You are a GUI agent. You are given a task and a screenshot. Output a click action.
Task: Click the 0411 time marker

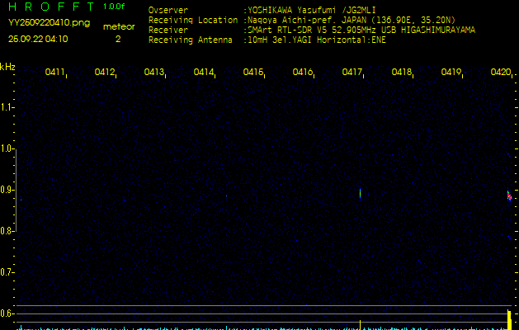(x=54, y=72)
